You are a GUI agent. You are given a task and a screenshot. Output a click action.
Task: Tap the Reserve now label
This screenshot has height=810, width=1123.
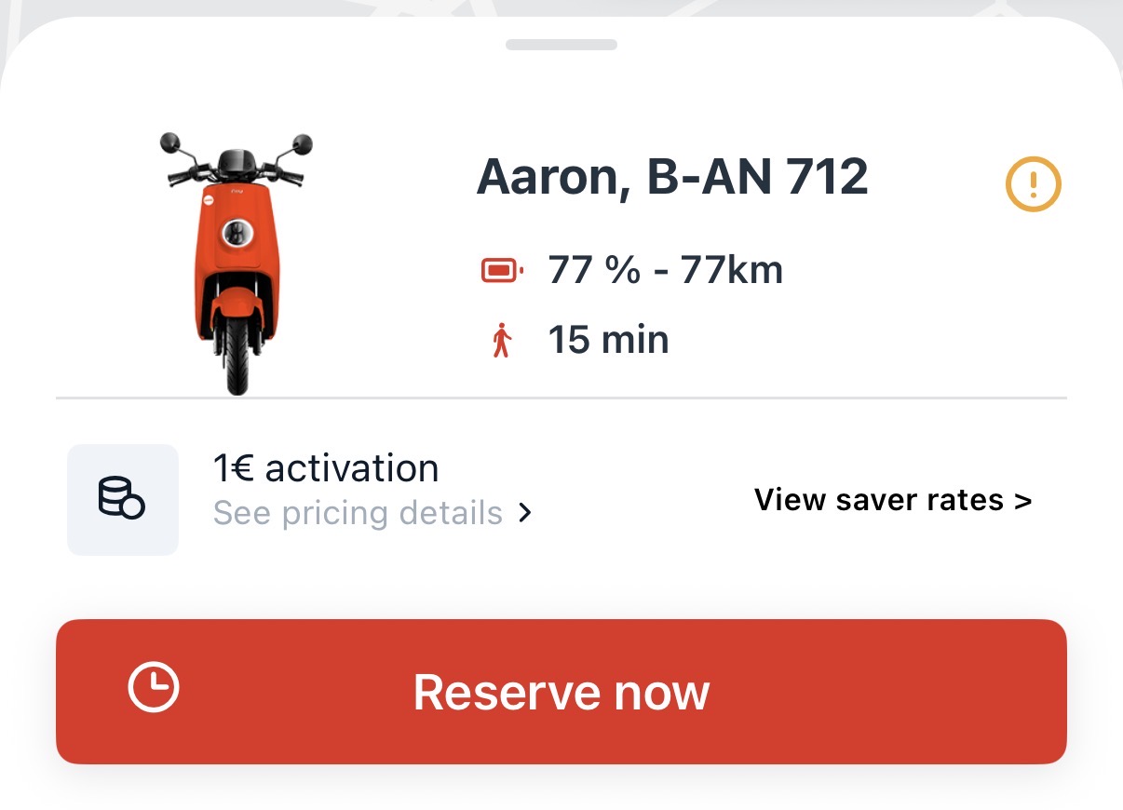click(x=561, y=692)
